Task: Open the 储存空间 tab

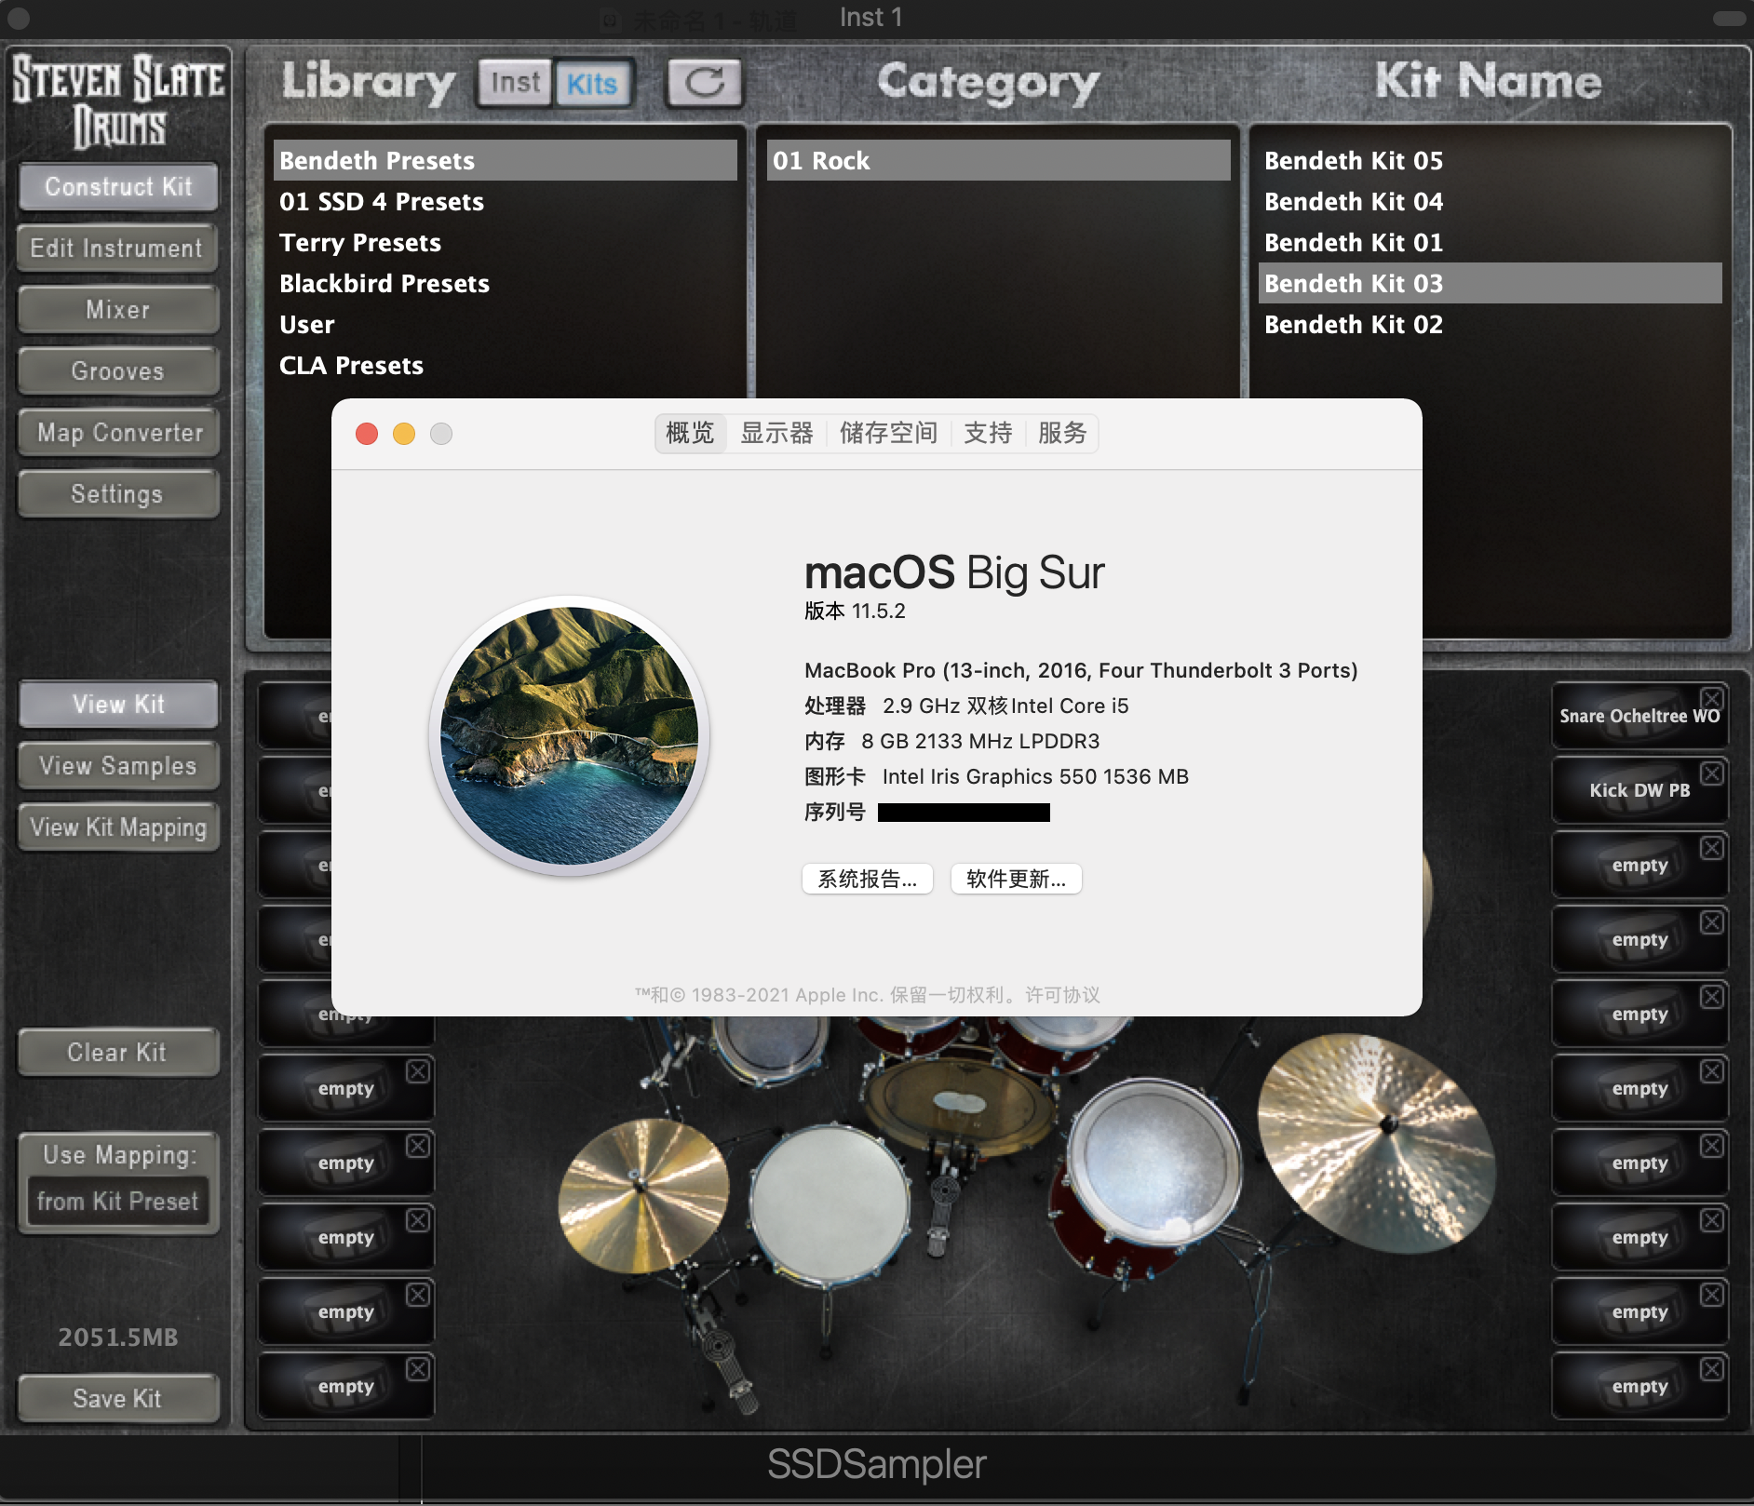Action: (888, 433)
